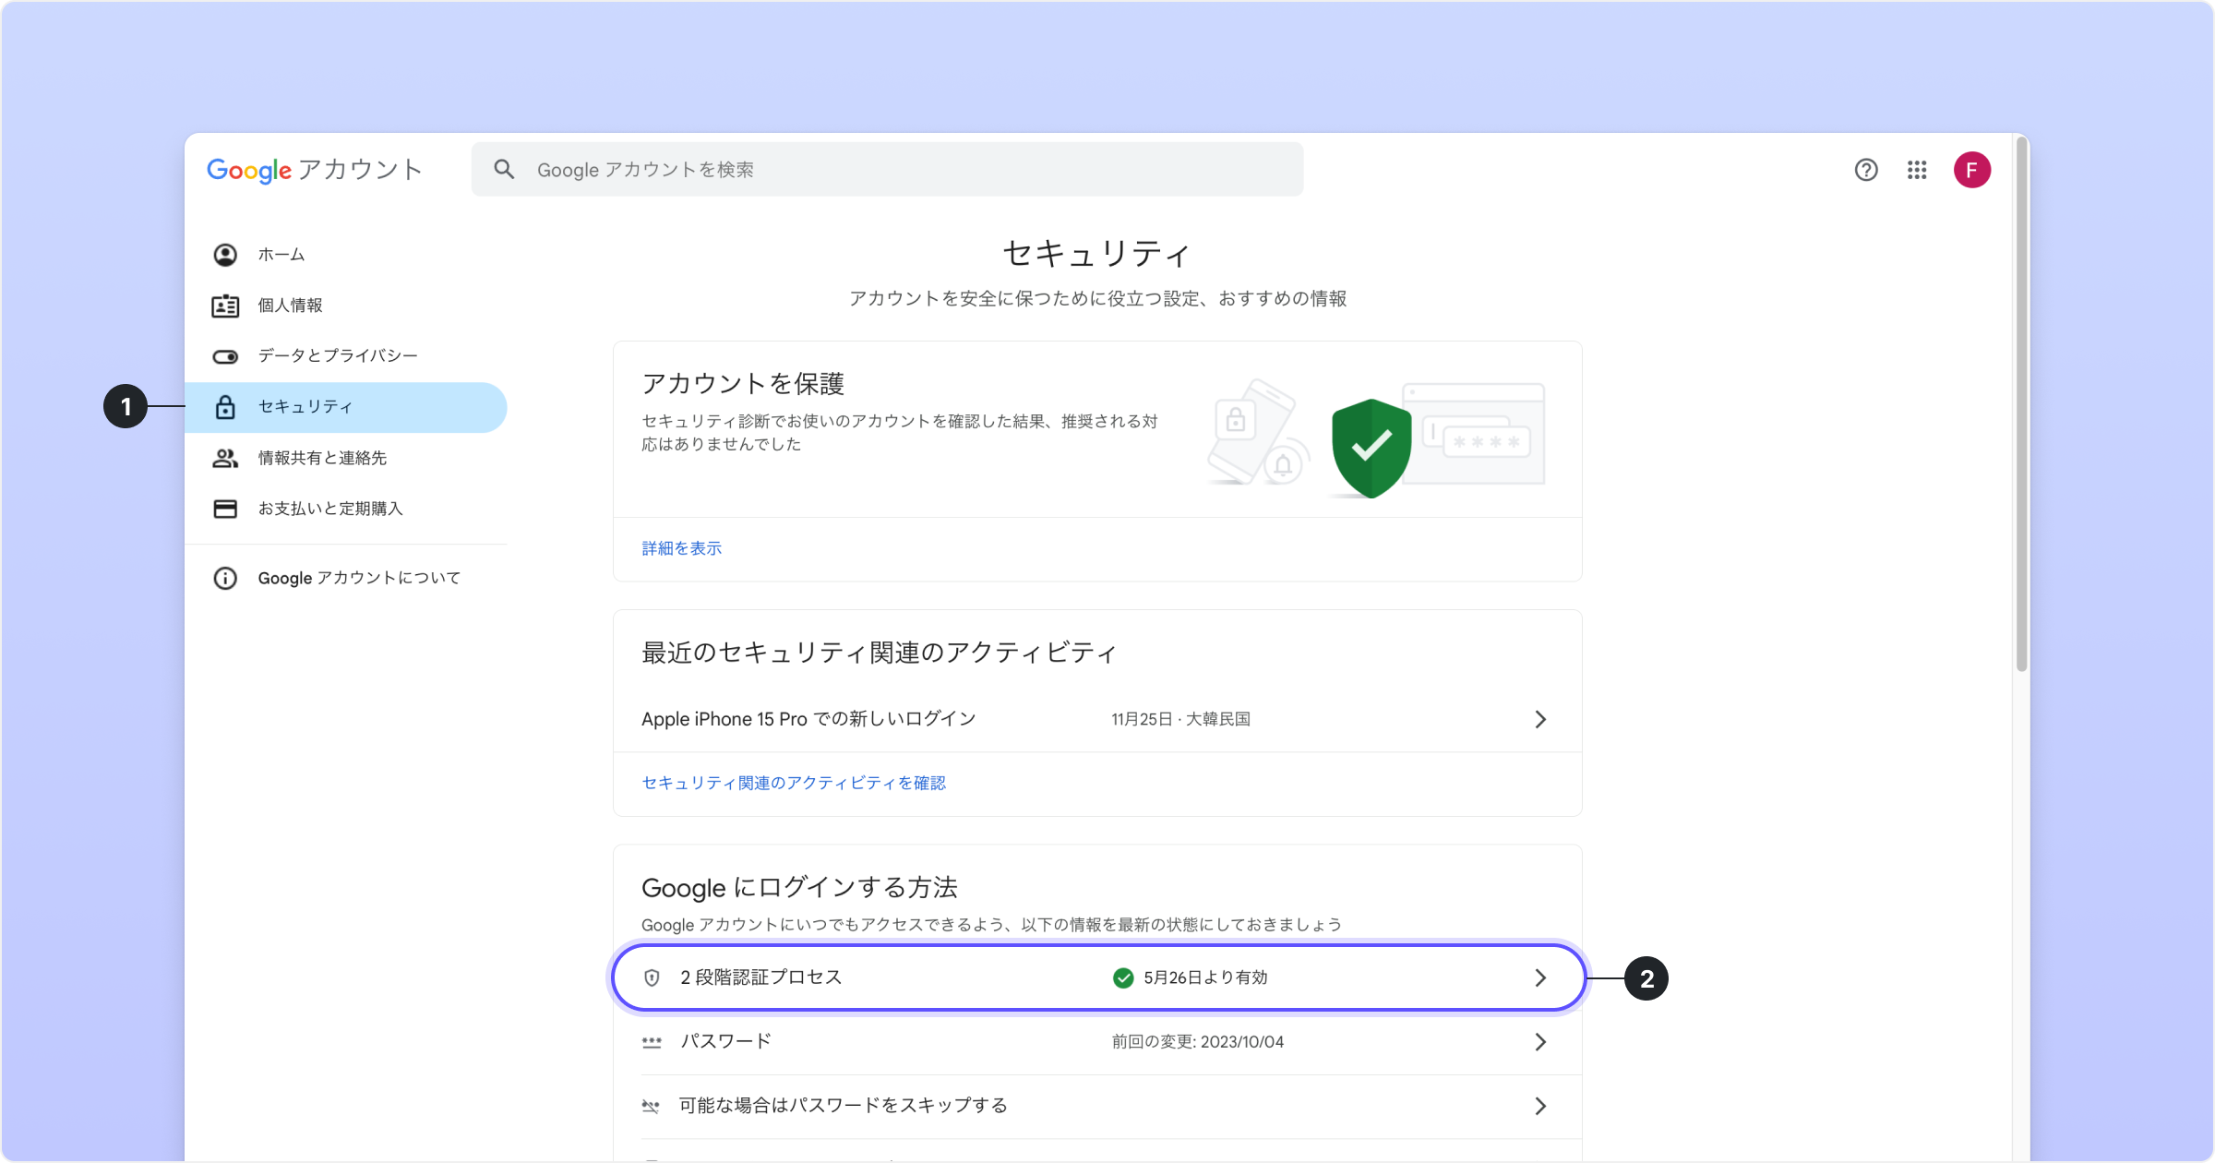Screen dimensions: 2215x1163
Task: Select 情報共有と連絡先 in the sidebar menu
Action: (322, 458)
